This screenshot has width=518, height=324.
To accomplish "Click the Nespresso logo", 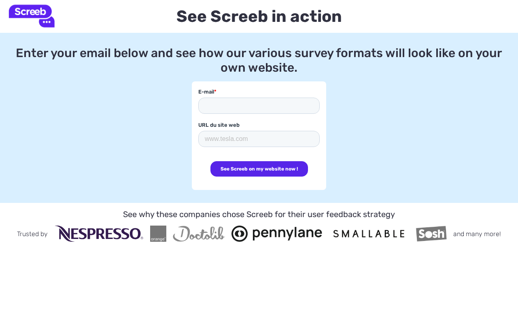I will coord(99,234).
